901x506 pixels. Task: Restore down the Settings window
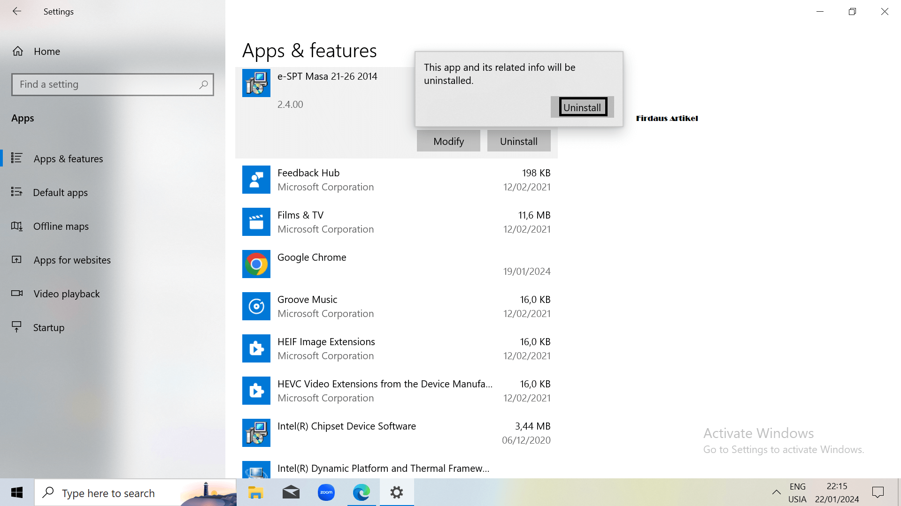point(852,11)
